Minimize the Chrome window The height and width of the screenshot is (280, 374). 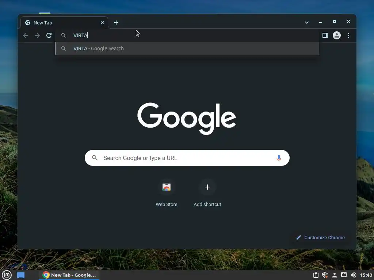(321, 22)
